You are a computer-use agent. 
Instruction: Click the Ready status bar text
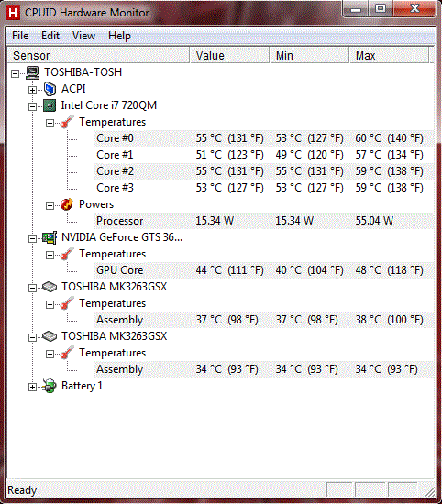click(22, 490)
